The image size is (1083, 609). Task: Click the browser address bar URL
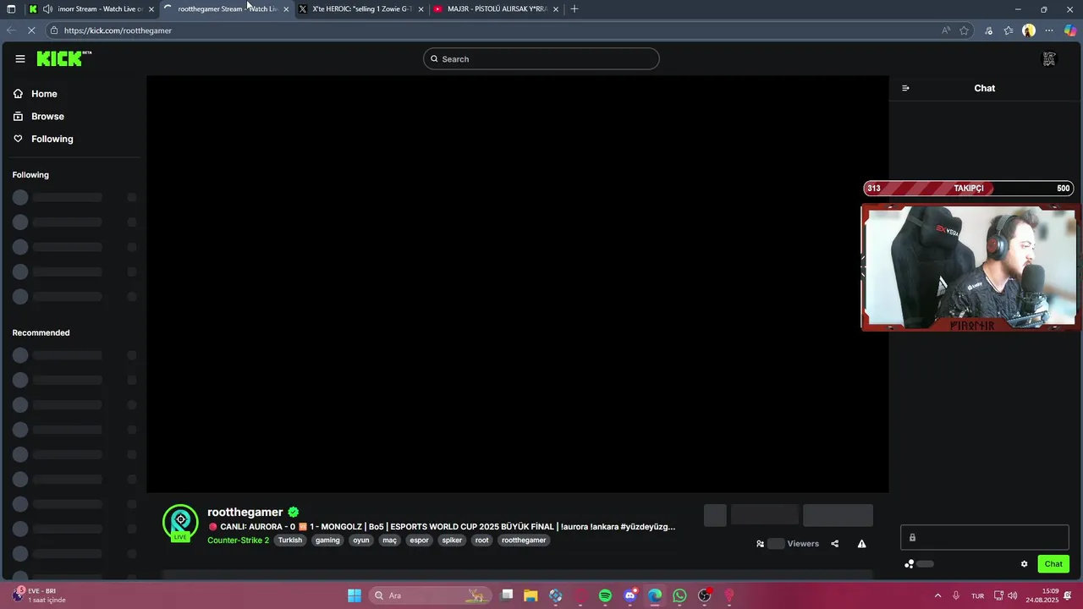click(118, 30)
